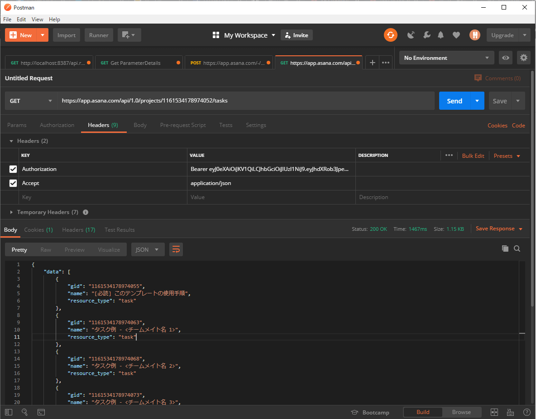
Task: Expand Temporary Headers section
Action: [43, 212]
